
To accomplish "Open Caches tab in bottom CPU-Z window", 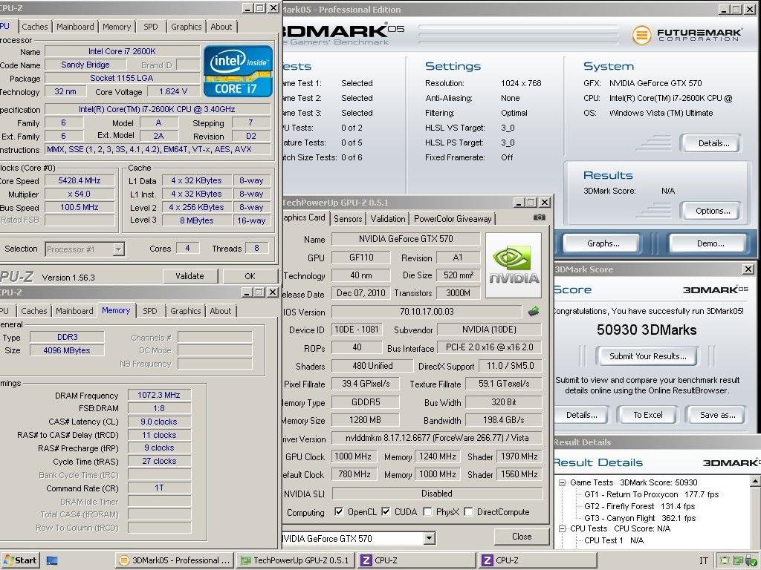I will 34,311.
